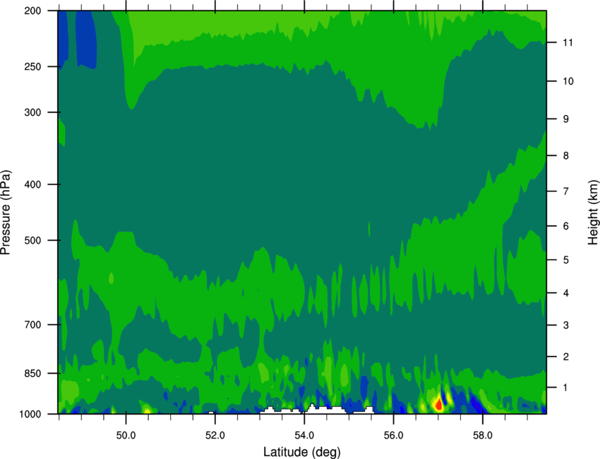
Task: Click the 200 pressure tick label
Action: tap(32, 11)
